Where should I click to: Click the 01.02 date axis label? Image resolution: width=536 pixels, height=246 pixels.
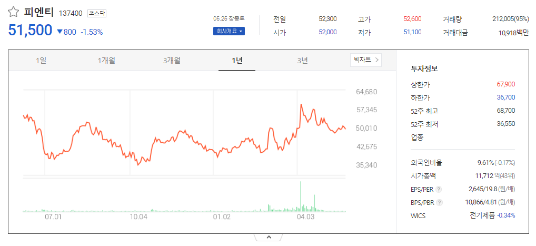[222, 217]
